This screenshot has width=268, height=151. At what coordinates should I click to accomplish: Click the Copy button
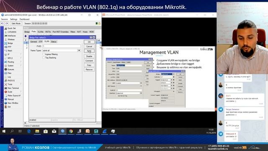(x=89, y=65)
